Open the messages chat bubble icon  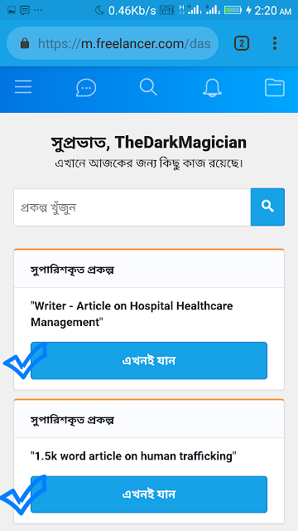tap(86, 88)
